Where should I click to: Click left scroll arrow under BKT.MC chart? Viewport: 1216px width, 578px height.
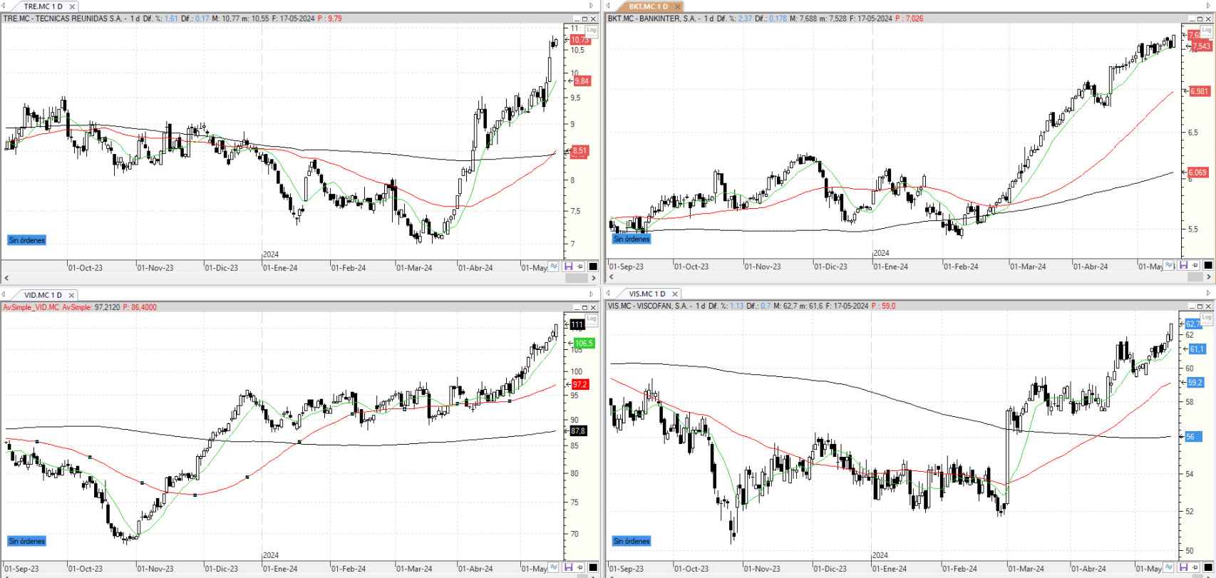pos(612,277)
